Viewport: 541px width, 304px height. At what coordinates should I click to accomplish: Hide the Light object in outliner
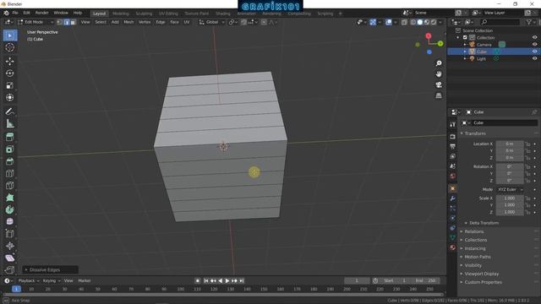(534, 58)
